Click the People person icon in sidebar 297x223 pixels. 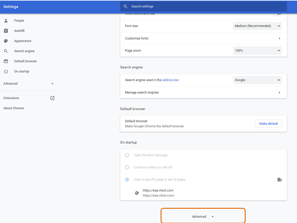coord(6,21)
